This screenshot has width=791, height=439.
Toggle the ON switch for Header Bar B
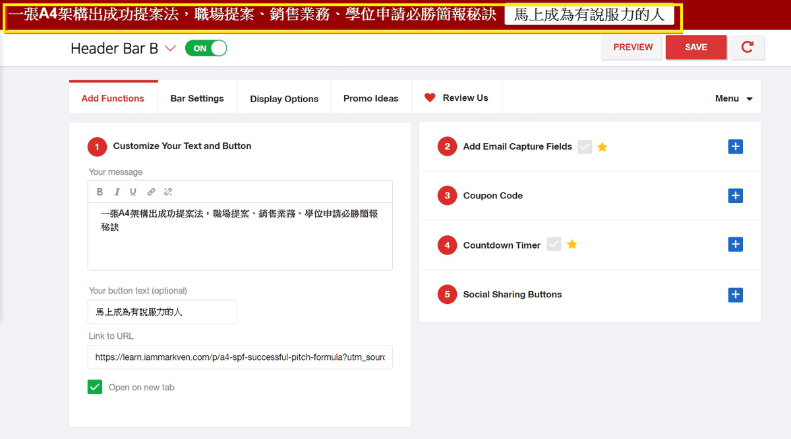click(206, 48)
